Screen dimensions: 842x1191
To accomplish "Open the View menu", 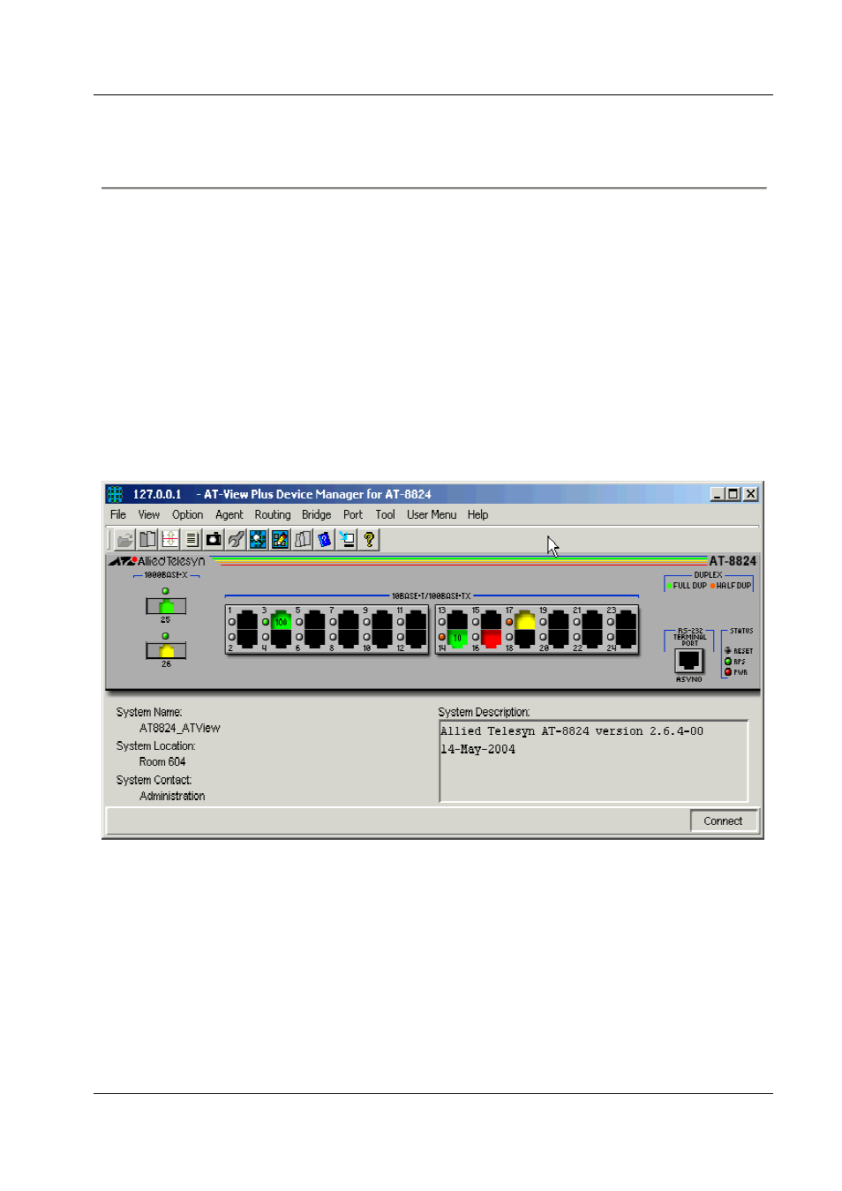I will pos(149,515).
